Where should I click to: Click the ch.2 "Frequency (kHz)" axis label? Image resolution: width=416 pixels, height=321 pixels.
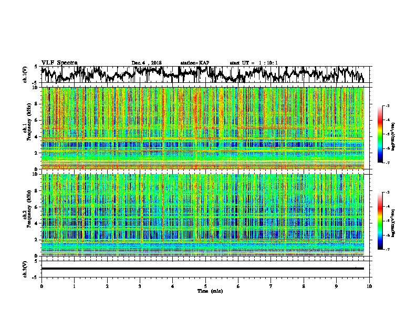[x=29, y=209]
